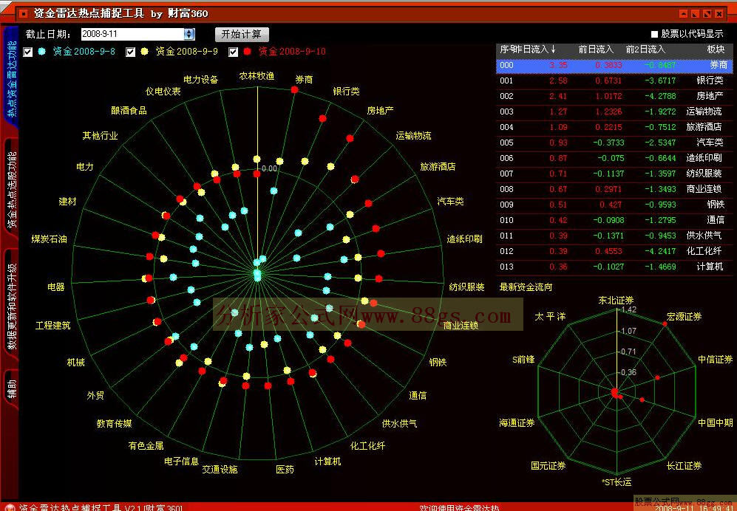Click the date spinner arrows beside 2008-9-11
The width and height of the screenshot is (737, 511).
click(189, 34)
